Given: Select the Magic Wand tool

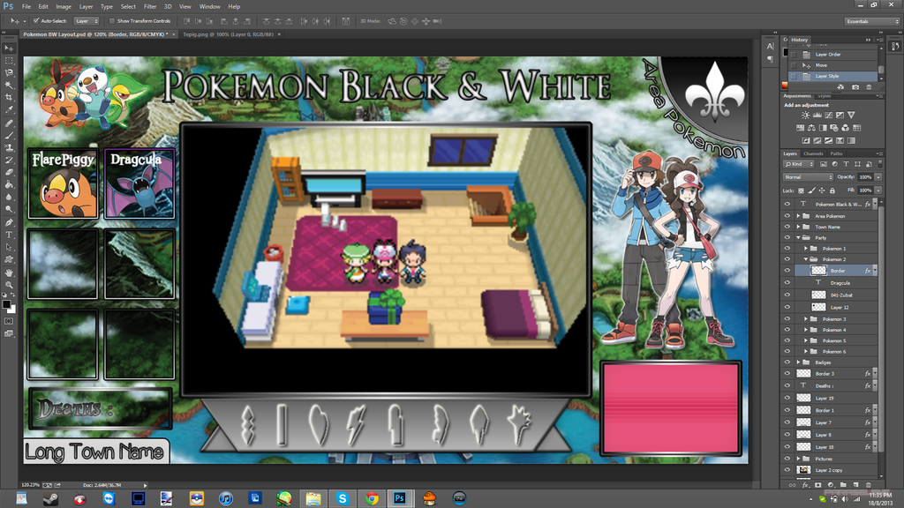Looking at the screenshot, I should (x=9, y=86).
